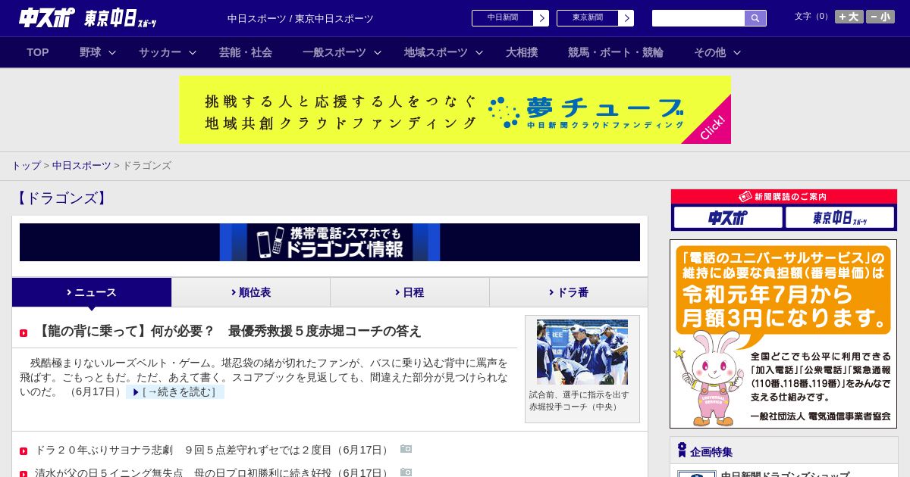910x477 pixels.
Task: Go to 中日スポーツ breadcrumb link
Action: pyautogui.click(x=82, y=165)
